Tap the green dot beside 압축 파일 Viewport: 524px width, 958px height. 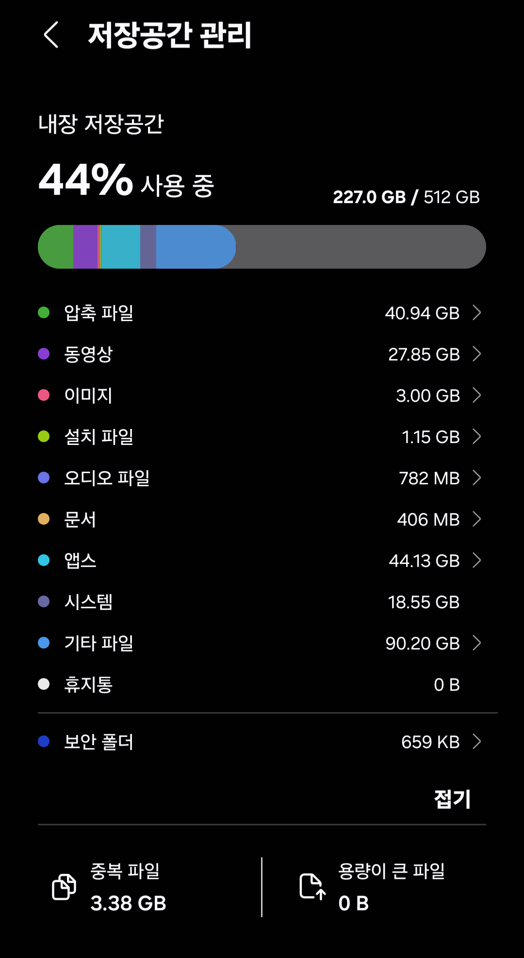click(44, 312)
